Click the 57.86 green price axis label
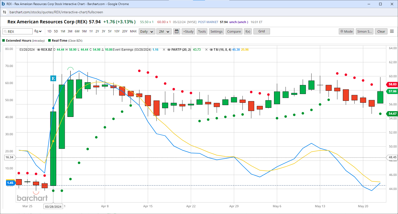Image resolution: width=398 pixels, height=214 pixels. click(392, 91)
